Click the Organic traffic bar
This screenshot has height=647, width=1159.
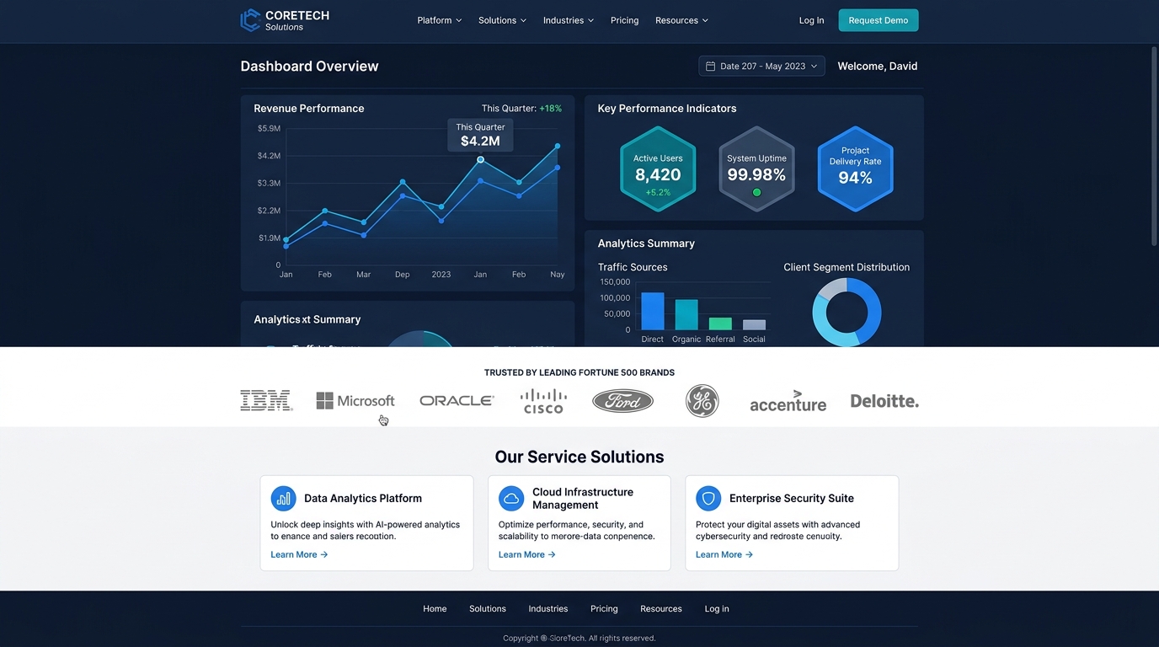tap(686, 314)
